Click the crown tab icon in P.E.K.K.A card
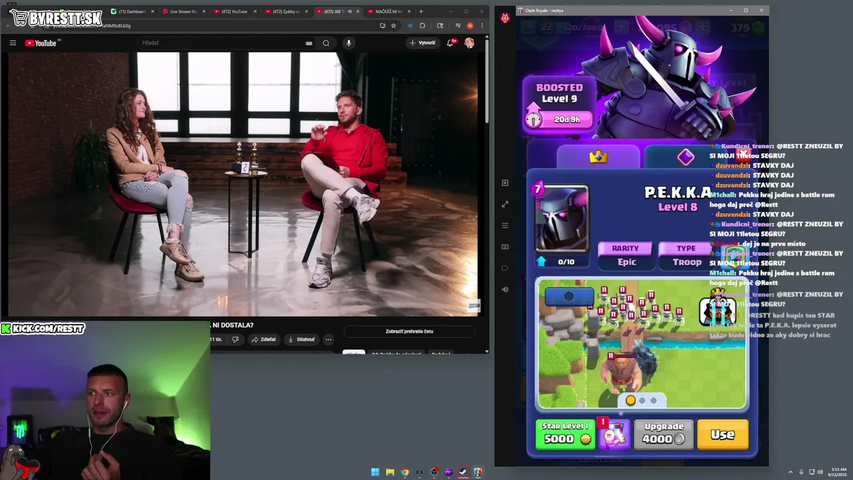Image resolution: width=853 pixels, height=480 pixels. pyautogui.click(x=598, y=157)
